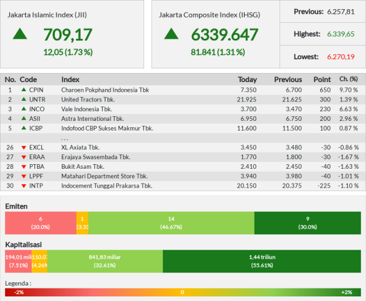Click the Legenda gradient color bar
This screenshot has width=366, height=301.
[183, 292]
